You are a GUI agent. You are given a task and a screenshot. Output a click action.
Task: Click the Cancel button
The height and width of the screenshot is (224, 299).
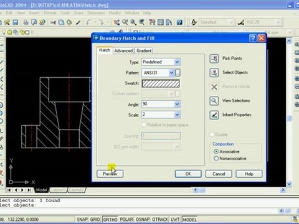pos(219,174)
